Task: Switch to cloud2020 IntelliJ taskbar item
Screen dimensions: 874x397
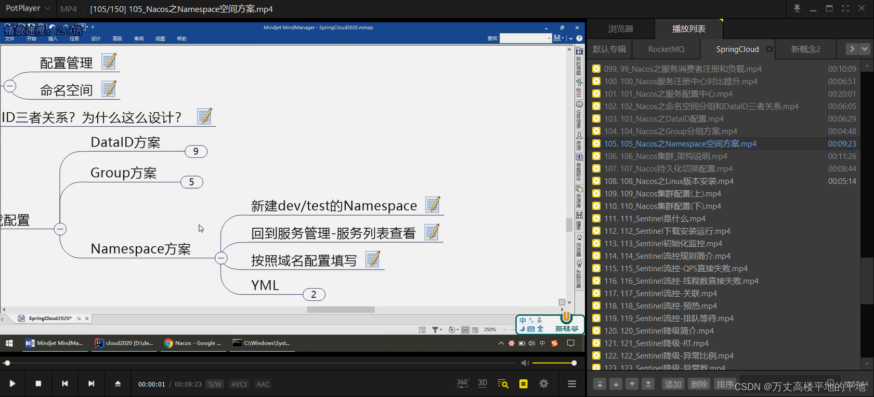Action: (x=124, y=343)
